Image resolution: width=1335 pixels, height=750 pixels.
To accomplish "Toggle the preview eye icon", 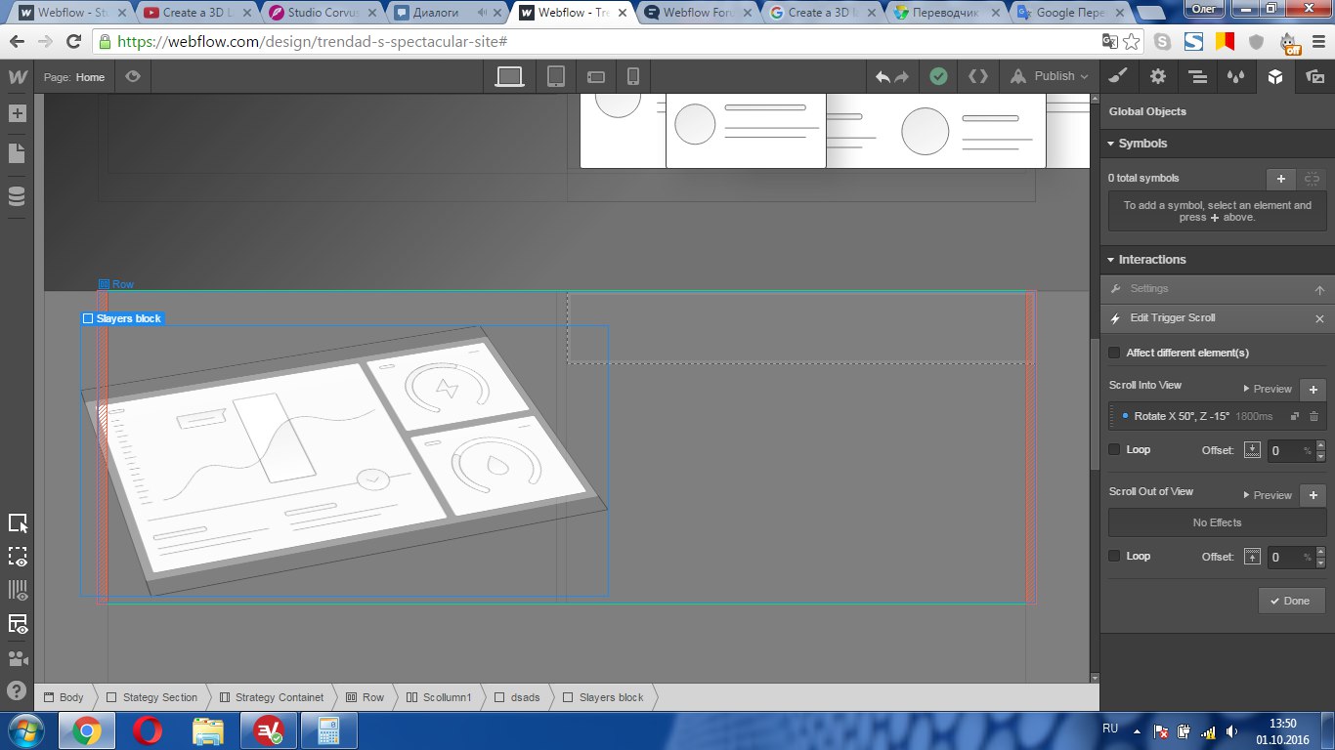I will (x=133, y=76).
